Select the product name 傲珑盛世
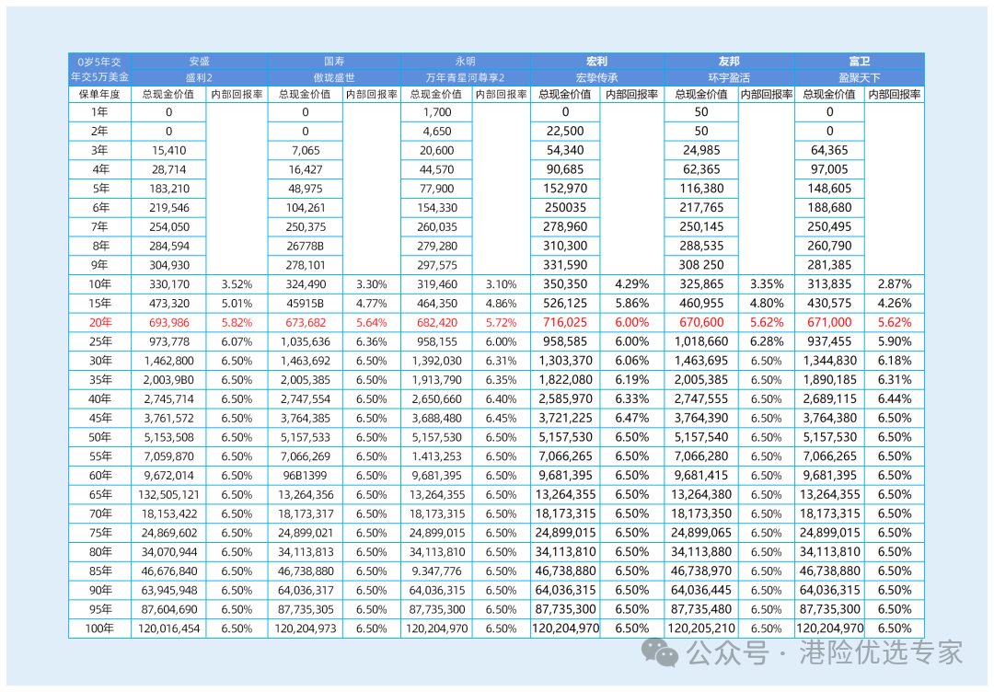The image size is (994, 692). click(334, 78)
